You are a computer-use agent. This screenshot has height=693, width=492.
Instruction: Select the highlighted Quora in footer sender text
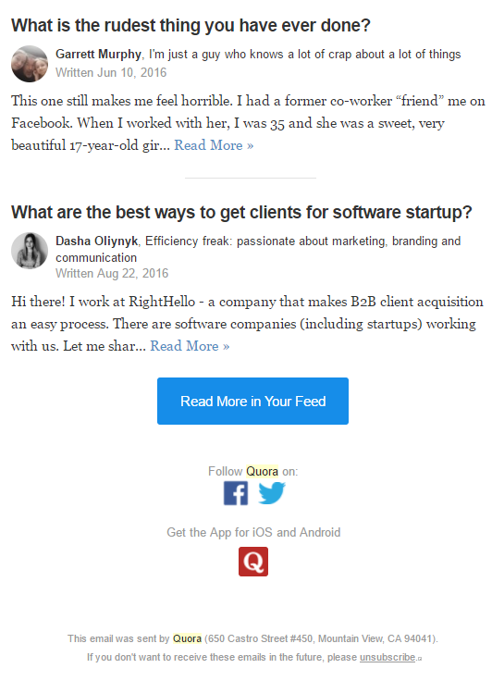(187, 638)
